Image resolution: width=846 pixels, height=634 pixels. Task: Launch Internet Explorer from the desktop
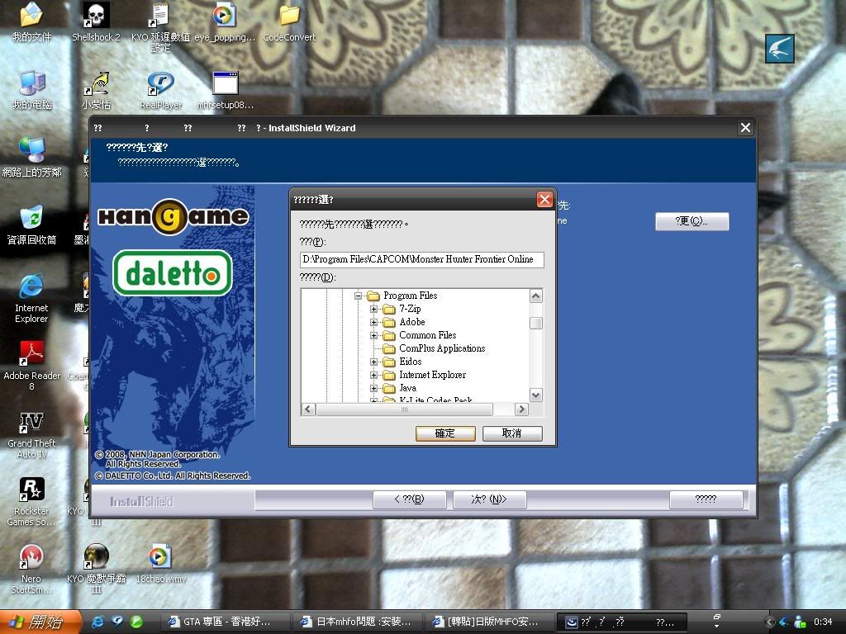(32, 298)
